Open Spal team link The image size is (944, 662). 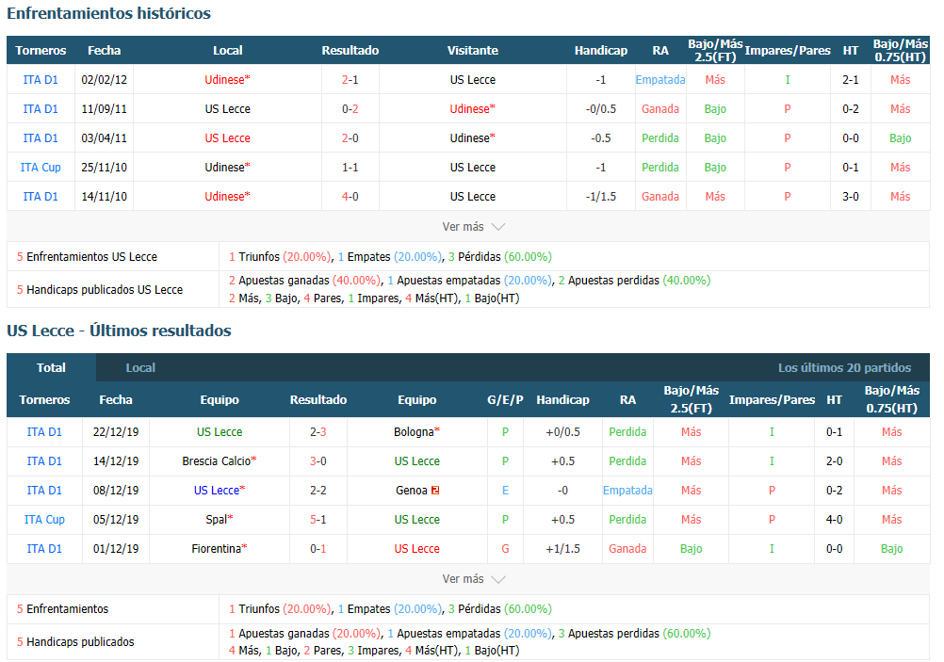click(x=220, y=520)
